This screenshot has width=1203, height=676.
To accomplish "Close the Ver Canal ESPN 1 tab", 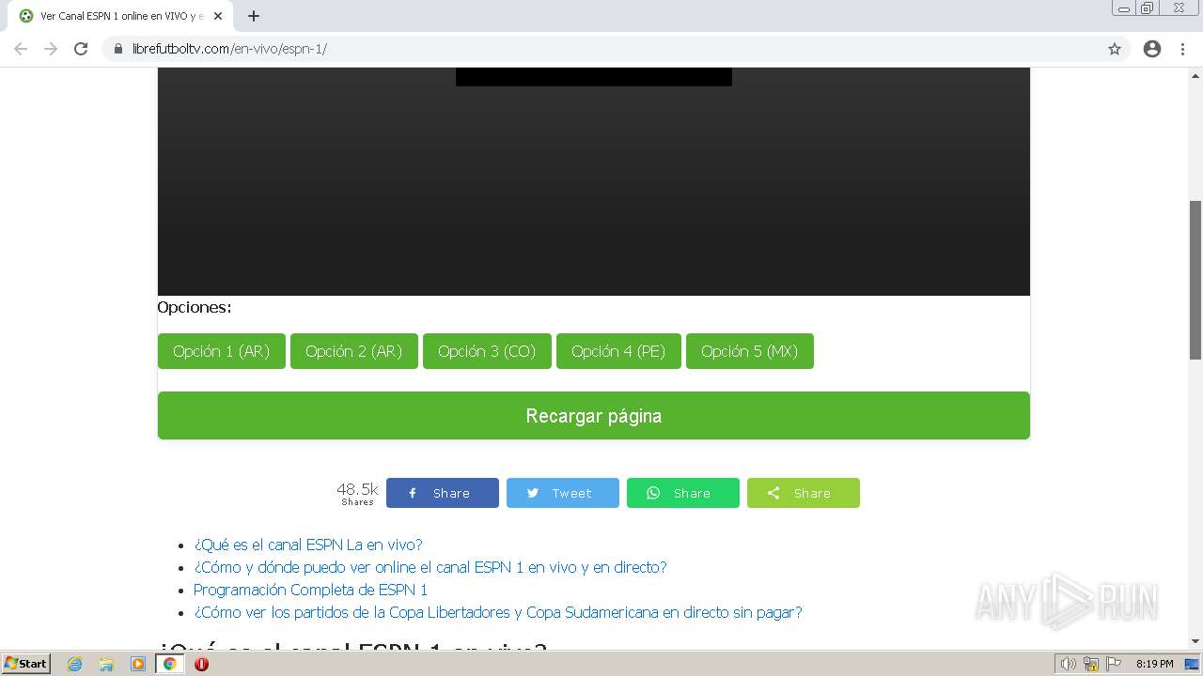I will [218, 16].
